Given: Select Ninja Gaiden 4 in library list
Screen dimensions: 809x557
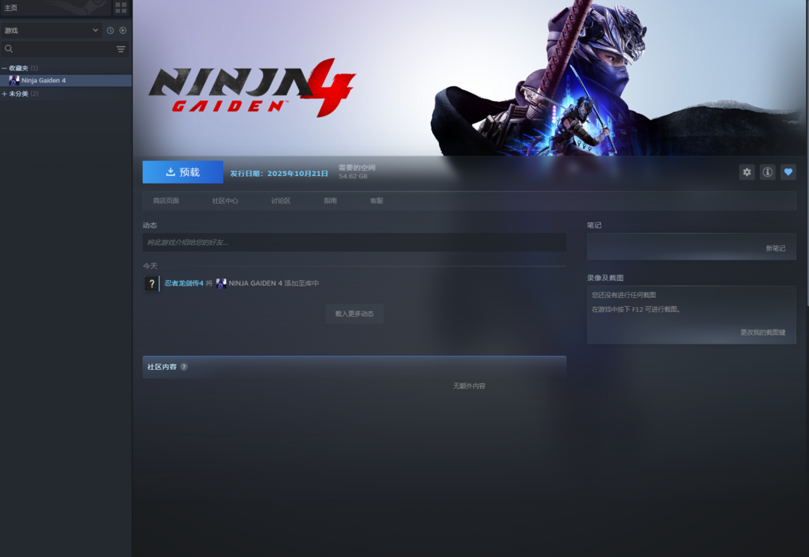Looking at the screenshot, I should point(43,80).
